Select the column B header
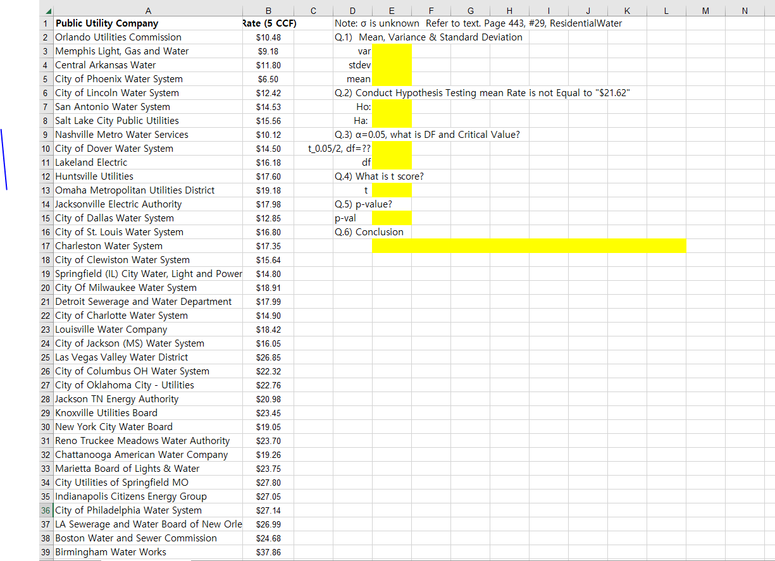The height and width of the screenshot is (561, 775). click(268, 9)
